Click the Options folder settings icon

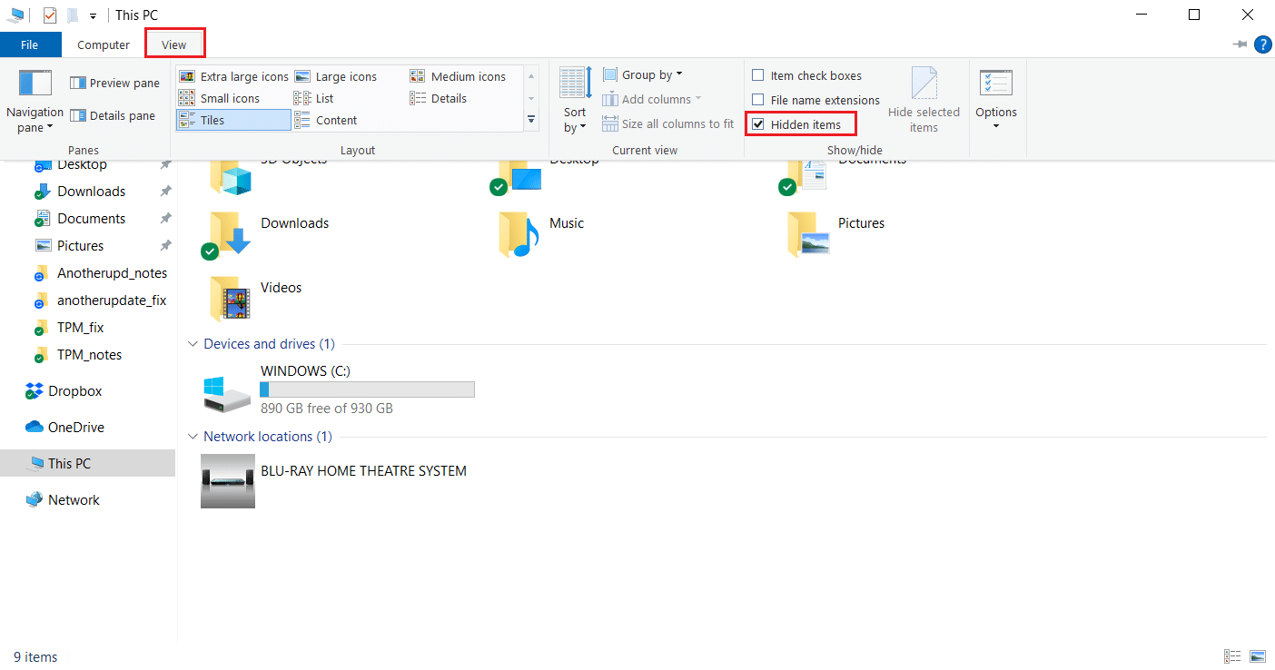tap(996, 84)
